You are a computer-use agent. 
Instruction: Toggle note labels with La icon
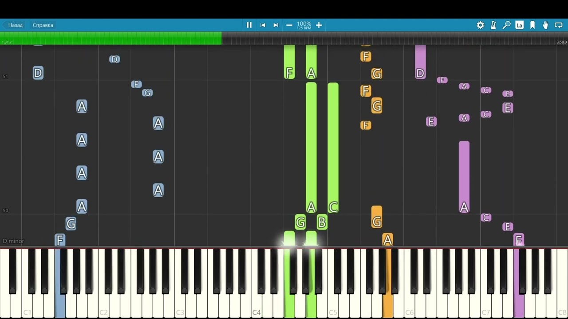519,25
